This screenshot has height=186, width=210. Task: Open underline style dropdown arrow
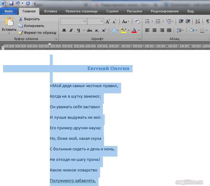point(84,30)
